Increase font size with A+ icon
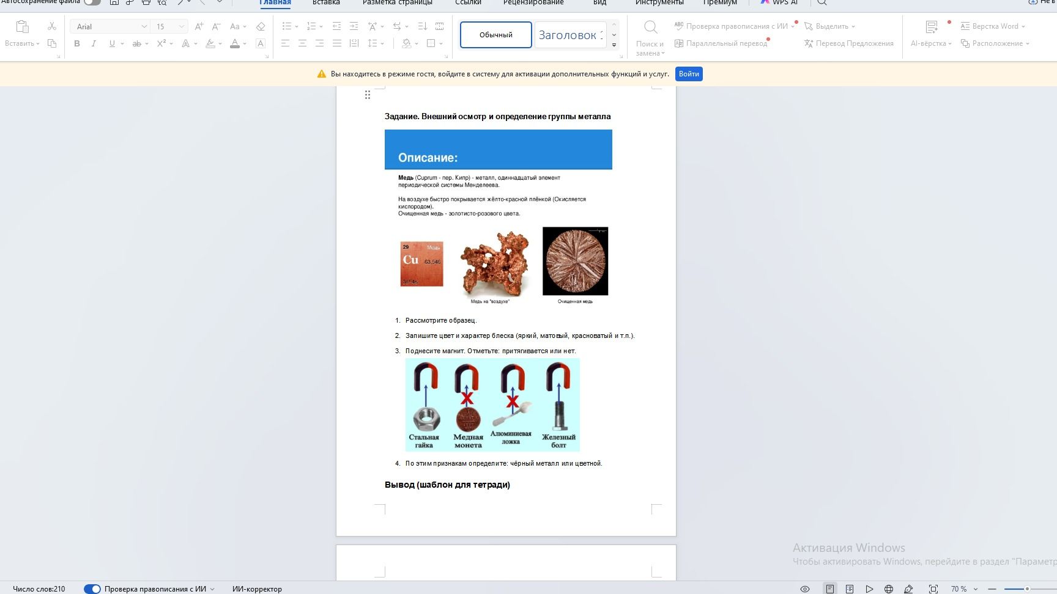Viewport: 1057px width, 594px height. click(x=199, y=26)
